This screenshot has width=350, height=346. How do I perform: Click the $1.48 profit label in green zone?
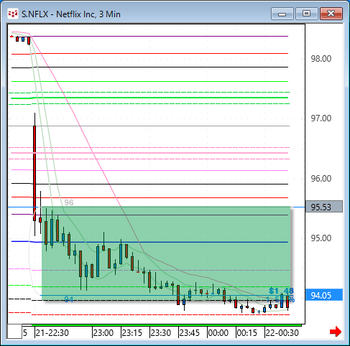click(281, 291)
